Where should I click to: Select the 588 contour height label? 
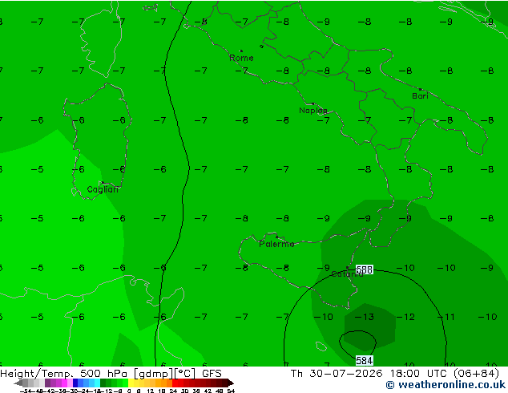pyautogui.click(x=364, y=269)
